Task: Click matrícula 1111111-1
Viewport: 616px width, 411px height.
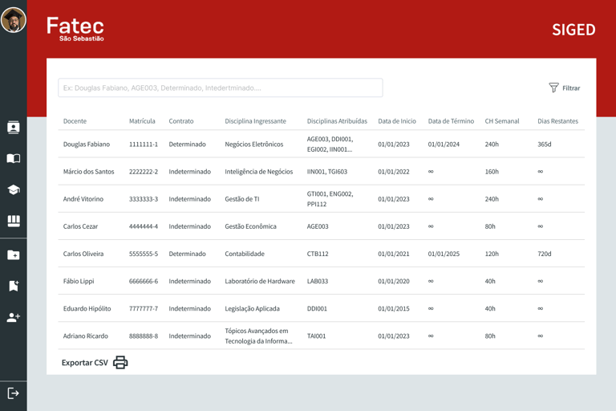Action: coord(144,144)
